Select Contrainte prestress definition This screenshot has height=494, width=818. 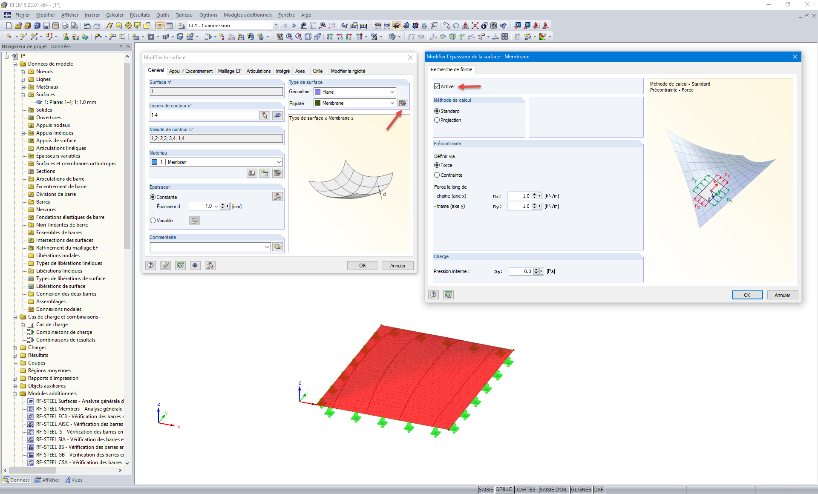437,175
